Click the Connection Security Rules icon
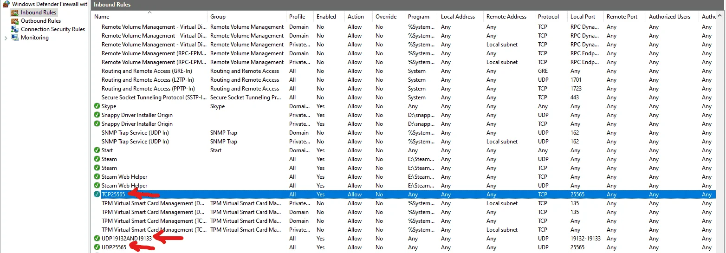This screenshot has width=726, height=253. tap(14, 29)
